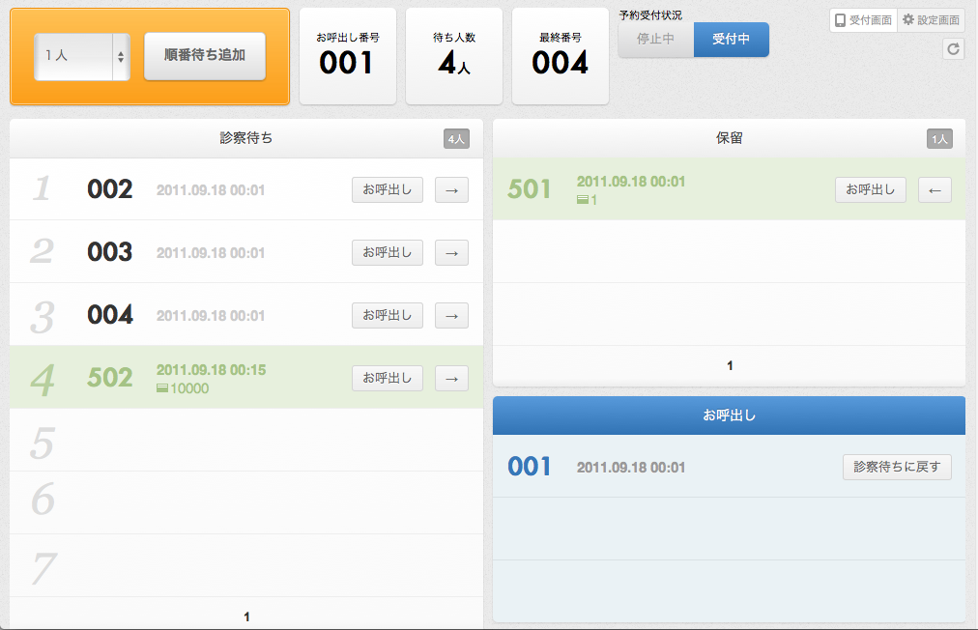
Task: Click the 1人 badge in 保留 header
Action: tap(939, 139)
